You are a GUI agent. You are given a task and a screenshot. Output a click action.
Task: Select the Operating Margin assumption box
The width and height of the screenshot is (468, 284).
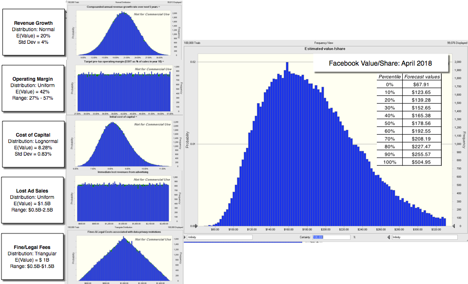[33, 88]
